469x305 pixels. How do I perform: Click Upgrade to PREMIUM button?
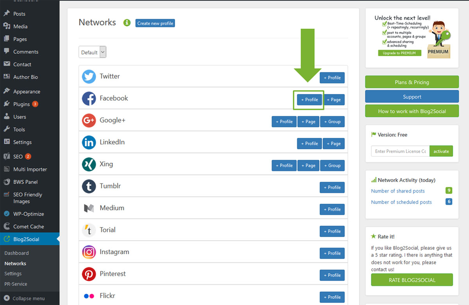[399, 53]
